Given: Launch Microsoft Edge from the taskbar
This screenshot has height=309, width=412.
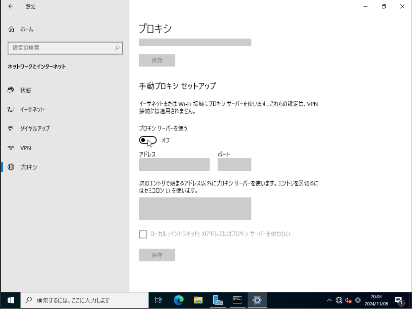Looking at the screenshot, I should (x=179, y=300).
